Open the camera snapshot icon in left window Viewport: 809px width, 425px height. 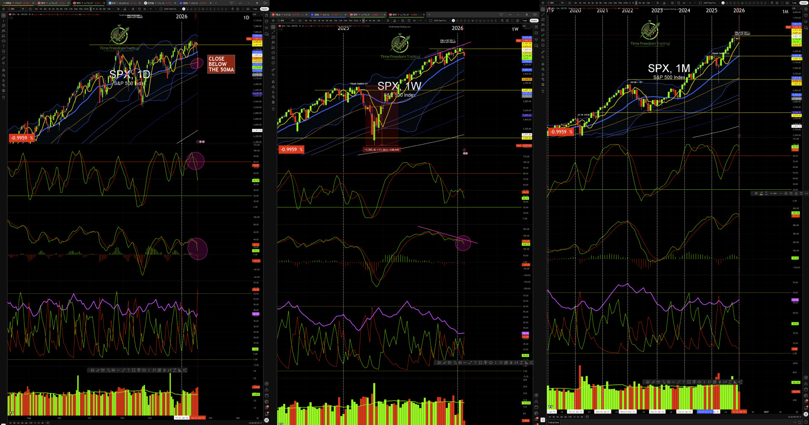click(248, 9)
